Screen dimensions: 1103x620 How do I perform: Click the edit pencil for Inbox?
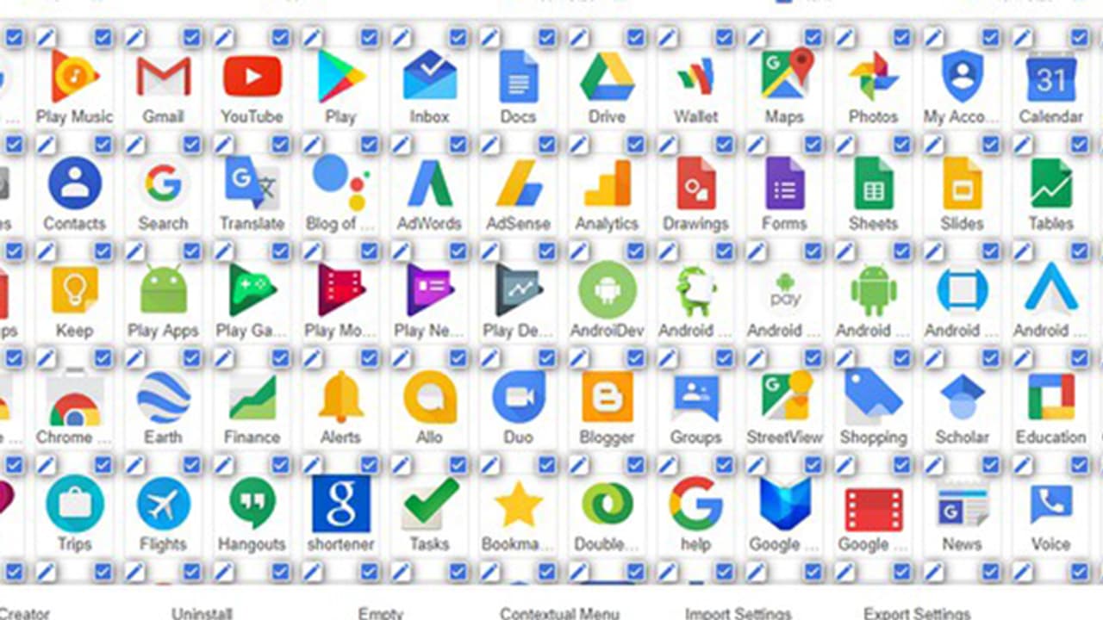tap(401, 37)
